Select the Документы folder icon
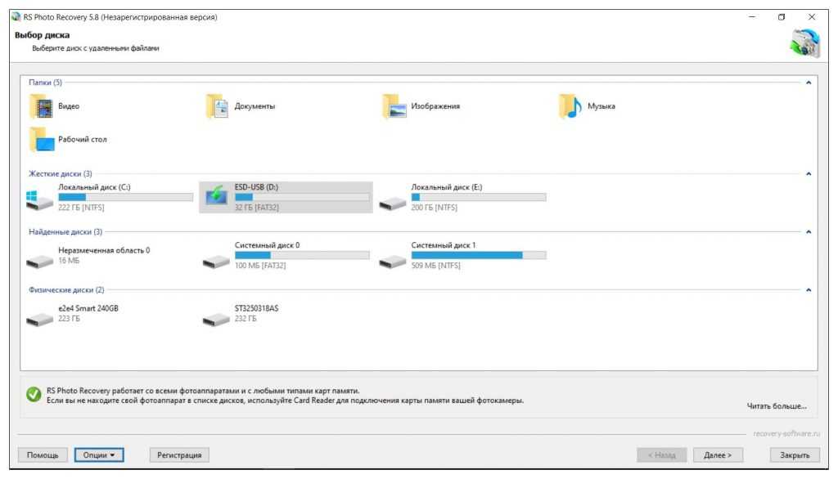Screen dimensions: 838x479 [217, 106]
